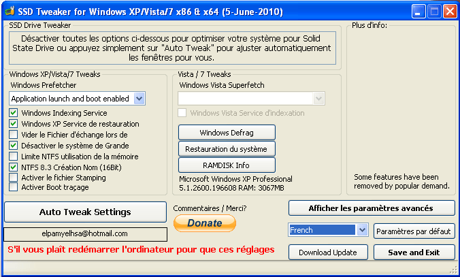This screenshot has width=460, height=277.
Task: Click the window resize grip in status bar
Action: [454, 269]
